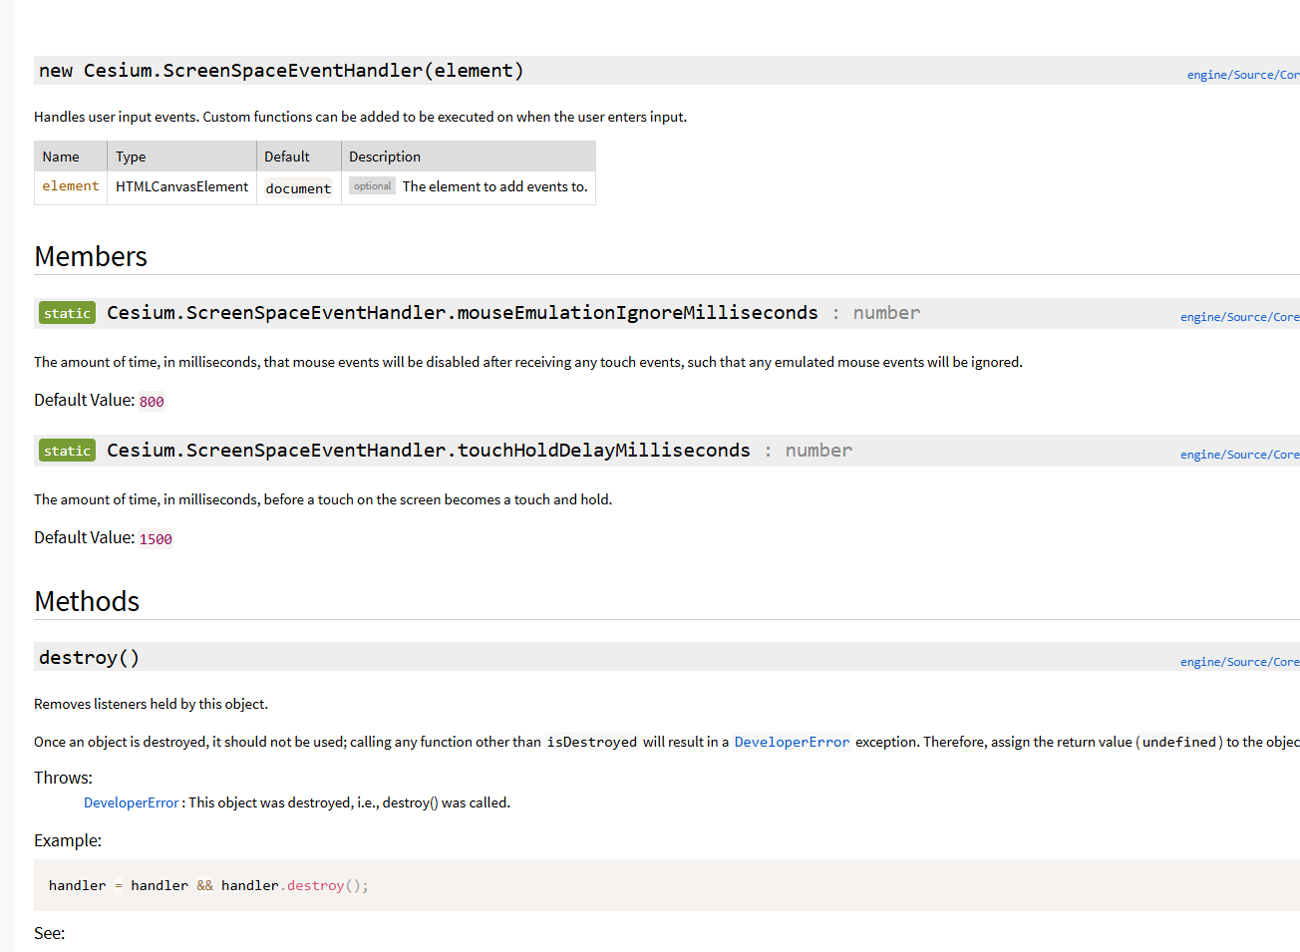Click the default value 800

(152, 402)
